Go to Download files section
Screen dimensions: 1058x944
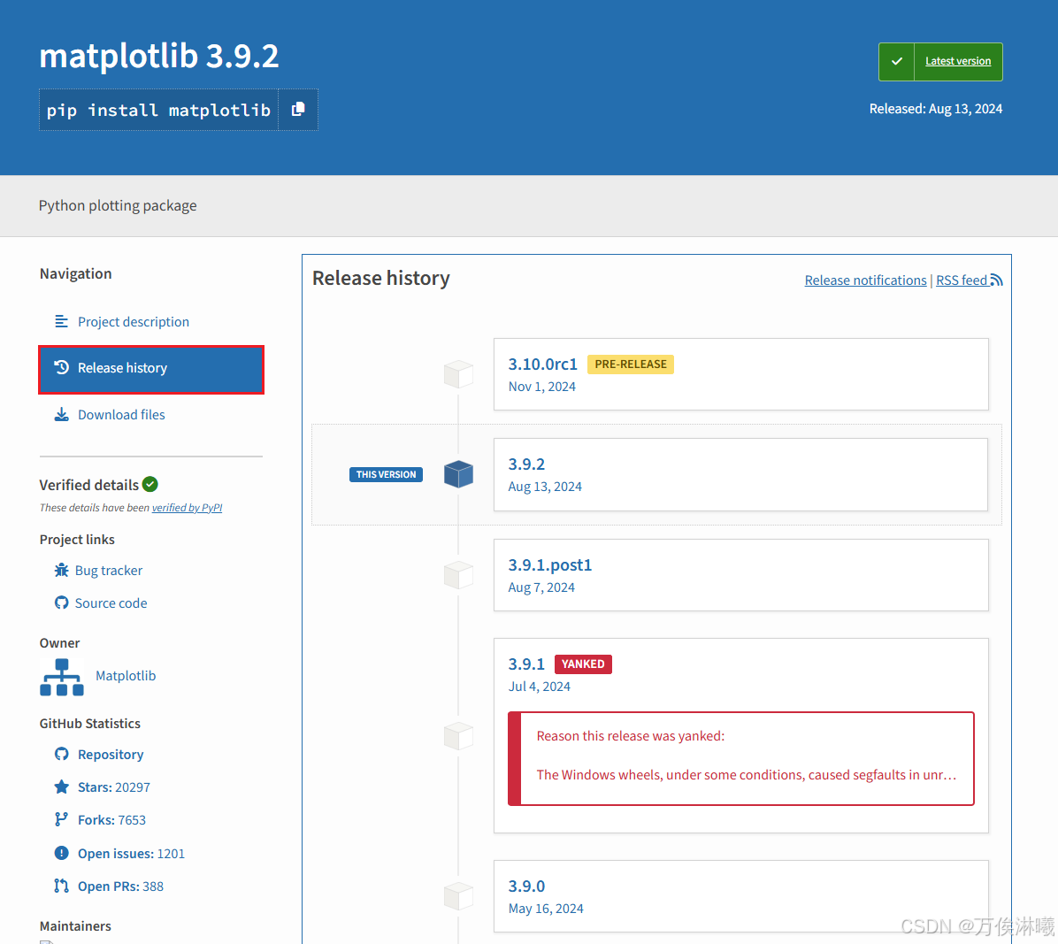[121, 415]
